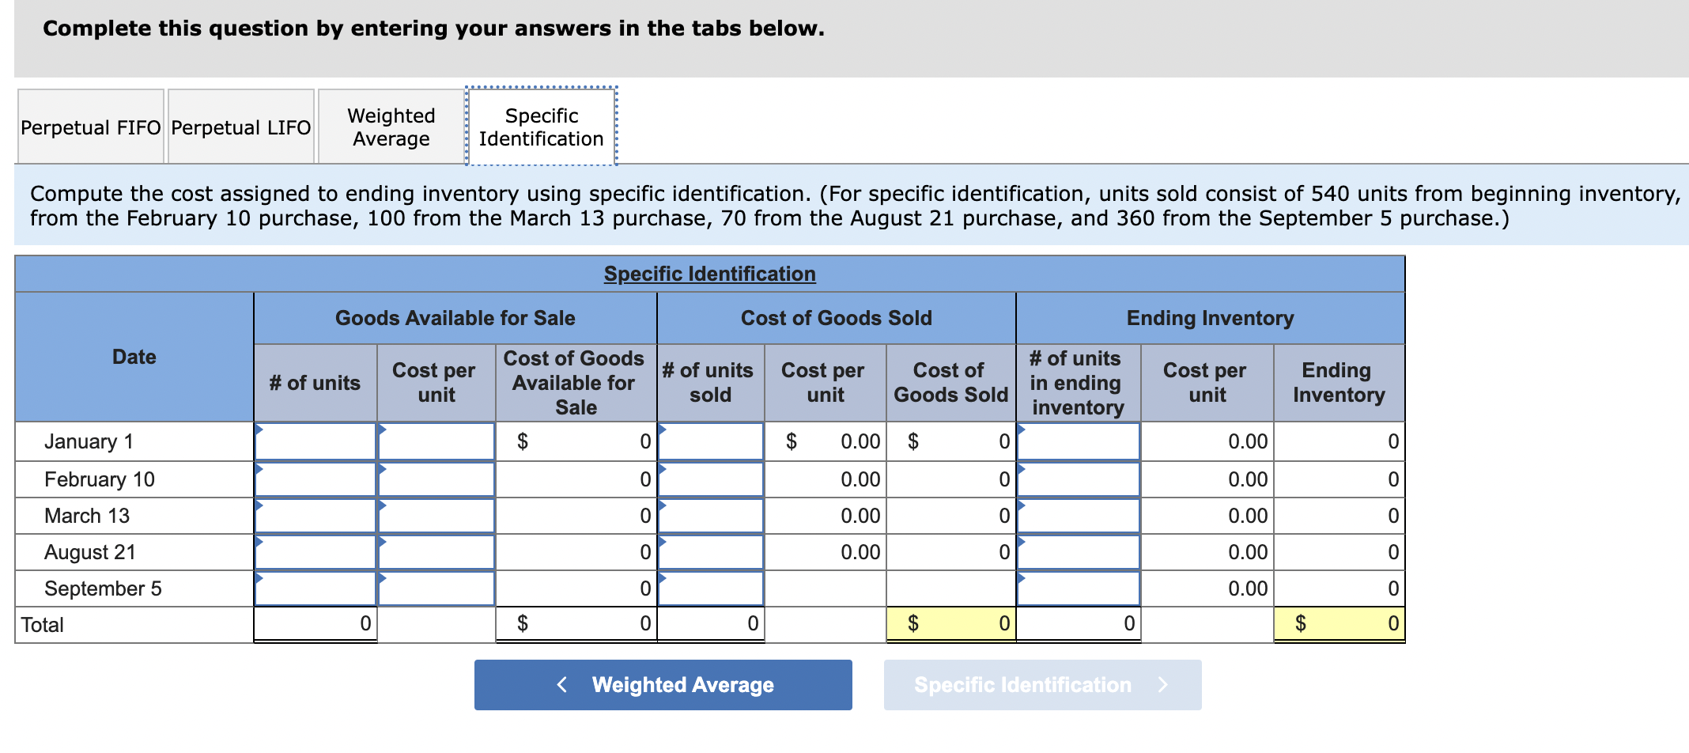Click the highlighted total Ending Inventory cell

1338,623
